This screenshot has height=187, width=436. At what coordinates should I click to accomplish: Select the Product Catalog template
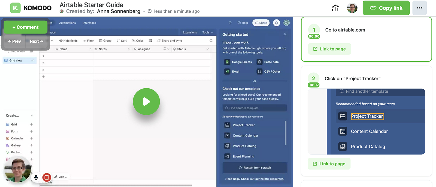pyautogui.click(x=254, y=146)
